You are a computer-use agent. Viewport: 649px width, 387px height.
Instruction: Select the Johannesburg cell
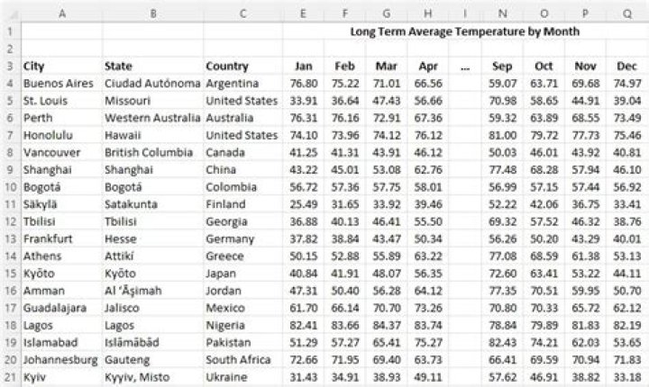(x=60, y=359)
